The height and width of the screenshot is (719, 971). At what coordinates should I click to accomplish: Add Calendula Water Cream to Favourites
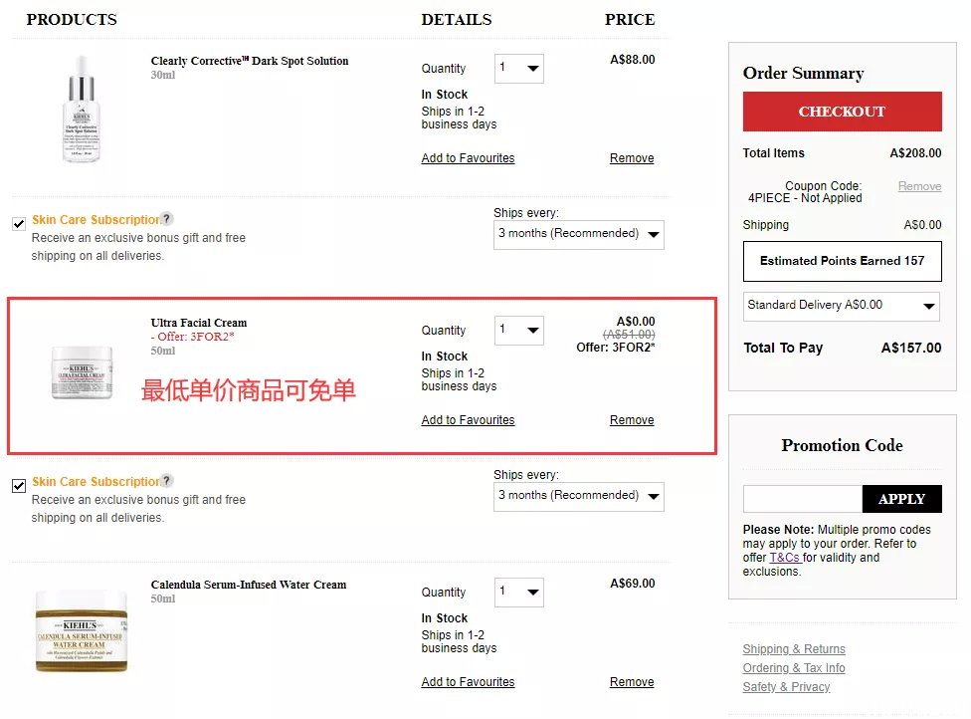tap(468, 682)
